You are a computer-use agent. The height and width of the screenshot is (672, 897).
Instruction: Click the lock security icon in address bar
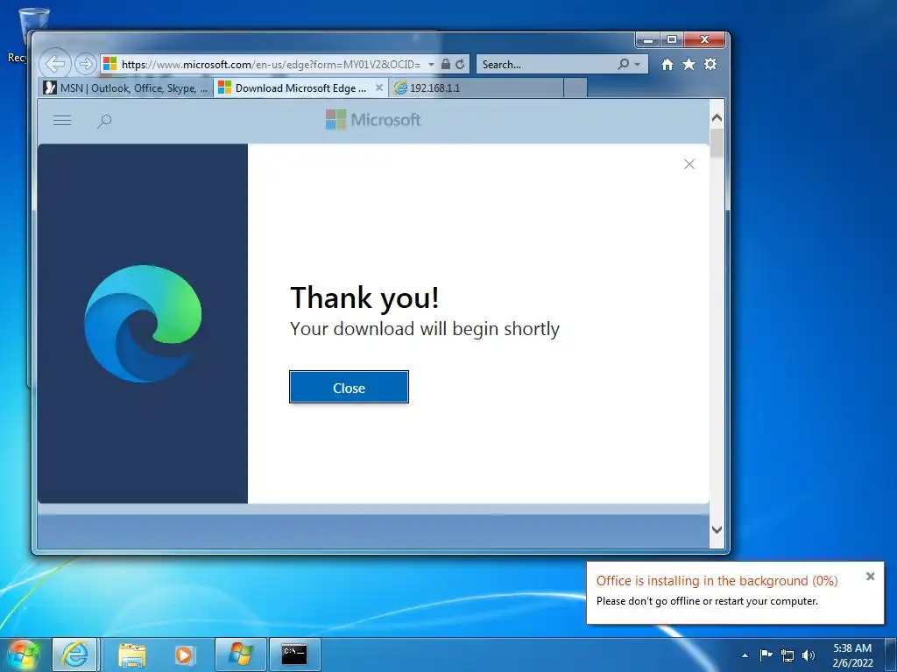tap(446, 64)
